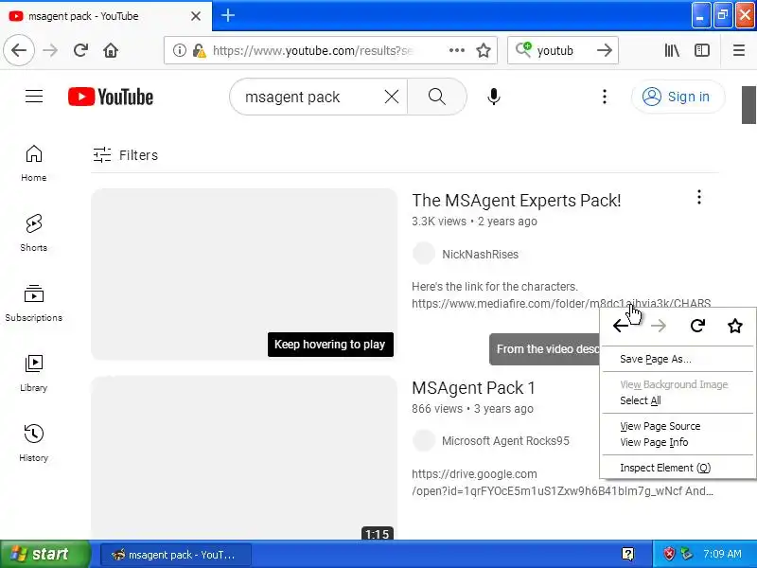Click bookmark star in context menu
Screen dimensions: 757x568
[735, 326]
